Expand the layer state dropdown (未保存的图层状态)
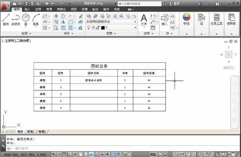 click(111, 22)
